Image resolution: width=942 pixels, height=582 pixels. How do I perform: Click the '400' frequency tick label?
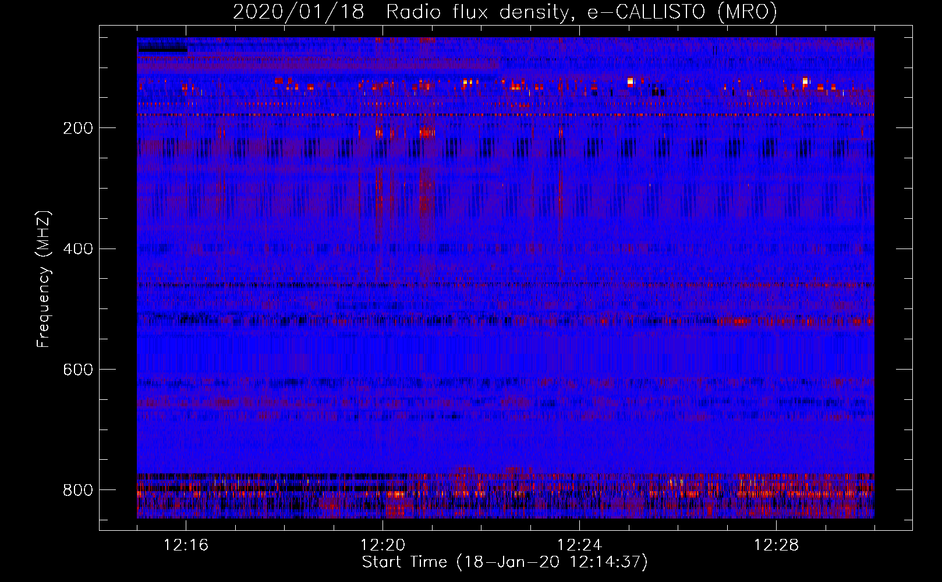[x=78, y=249]
